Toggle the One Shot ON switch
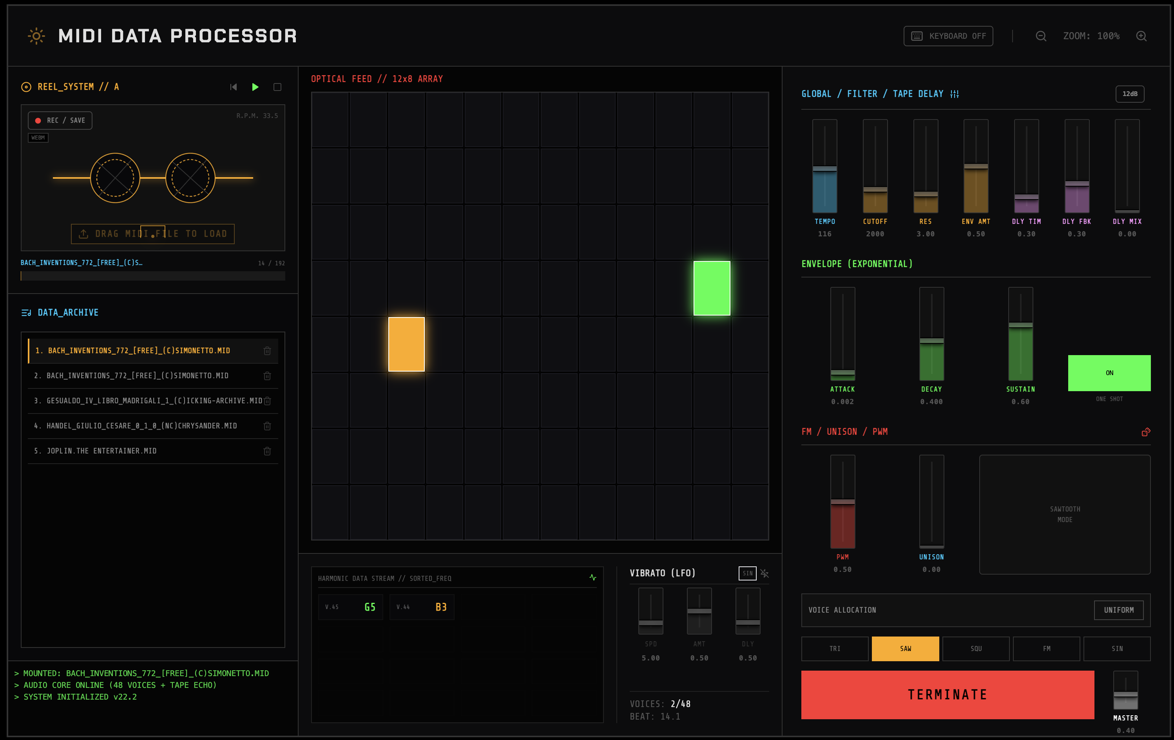1174x740 pixels. pos(1109,373)
